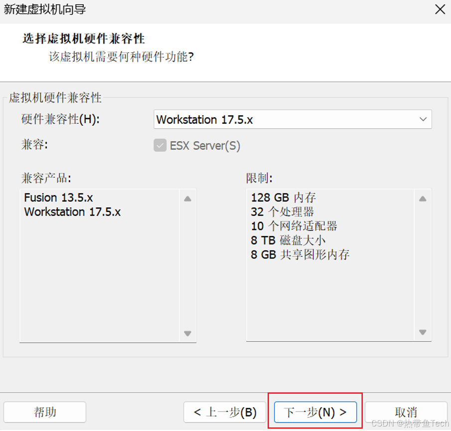Image resolution: width=451 pixels, height=431 pixels.
Task: Open help via 帮助 button
Action: pyautogui.click(x=45, y=412)
